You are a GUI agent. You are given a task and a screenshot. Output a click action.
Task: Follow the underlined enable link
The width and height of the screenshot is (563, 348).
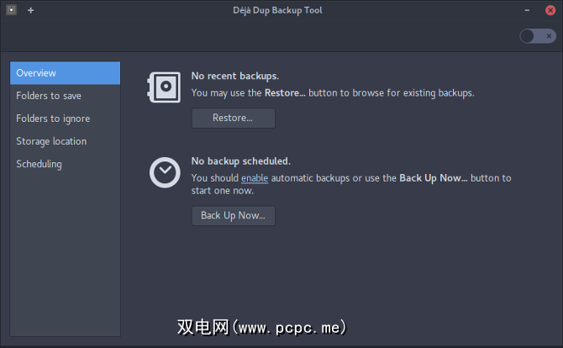pos(253,178)
